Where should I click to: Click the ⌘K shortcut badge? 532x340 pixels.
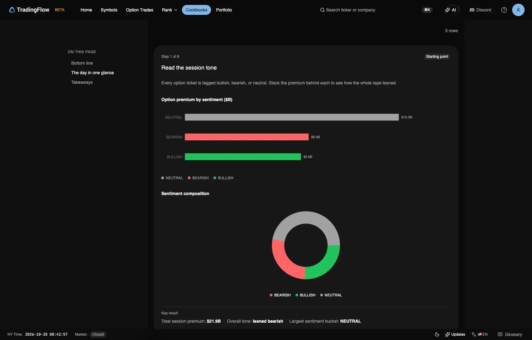427,10
